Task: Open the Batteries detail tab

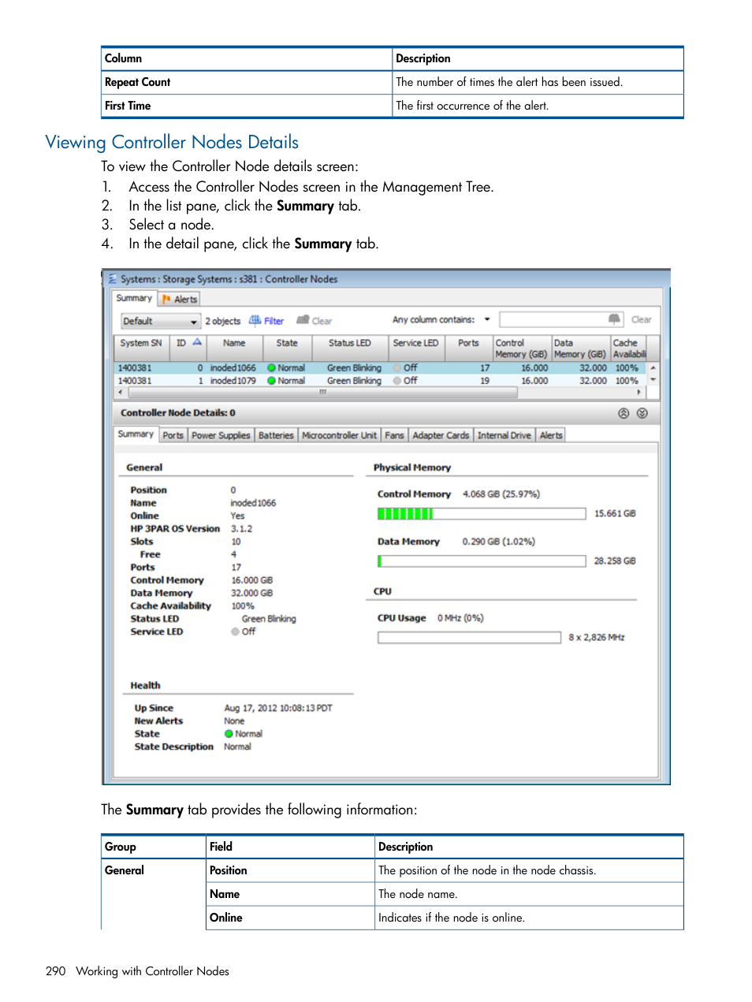Action: [x=276, y=435]
